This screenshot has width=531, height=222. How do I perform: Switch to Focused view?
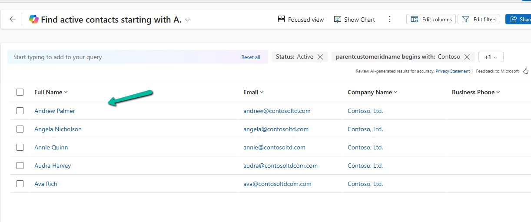click(301, 20)
